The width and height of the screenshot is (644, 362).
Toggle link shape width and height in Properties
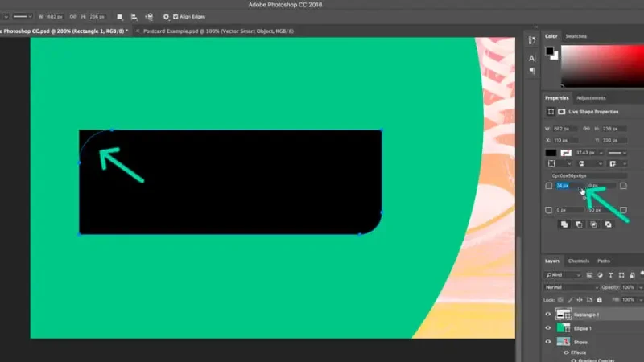586,129
